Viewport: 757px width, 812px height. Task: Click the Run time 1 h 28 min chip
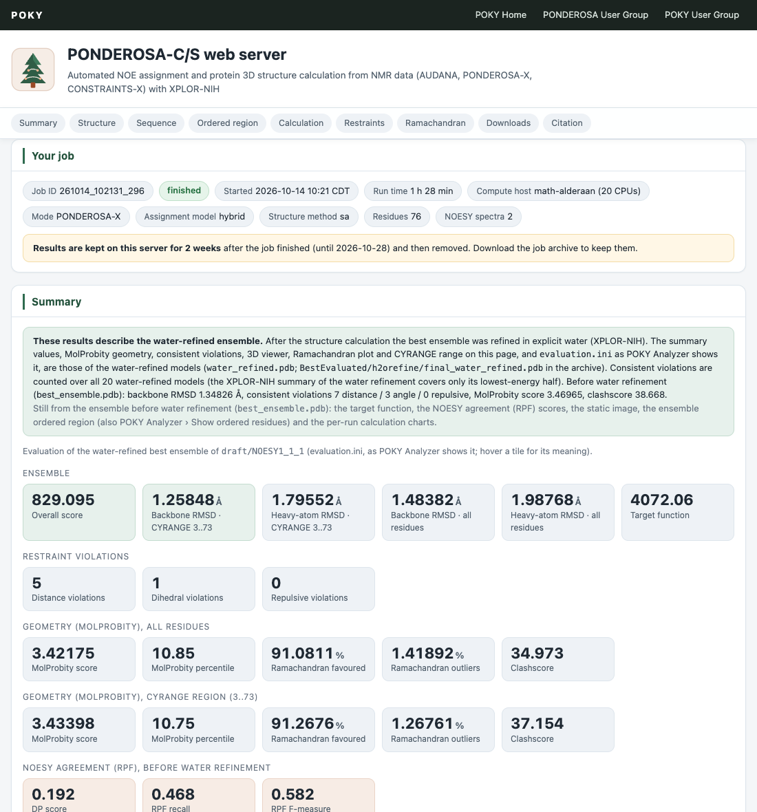(413, 191)
